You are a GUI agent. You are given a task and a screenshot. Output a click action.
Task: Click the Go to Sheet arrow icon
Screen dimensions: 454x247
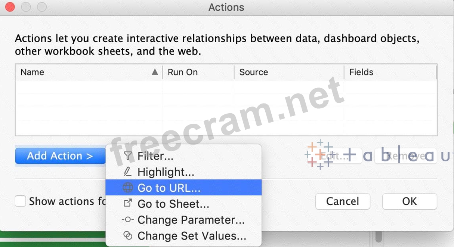click(x=128, y=204)
